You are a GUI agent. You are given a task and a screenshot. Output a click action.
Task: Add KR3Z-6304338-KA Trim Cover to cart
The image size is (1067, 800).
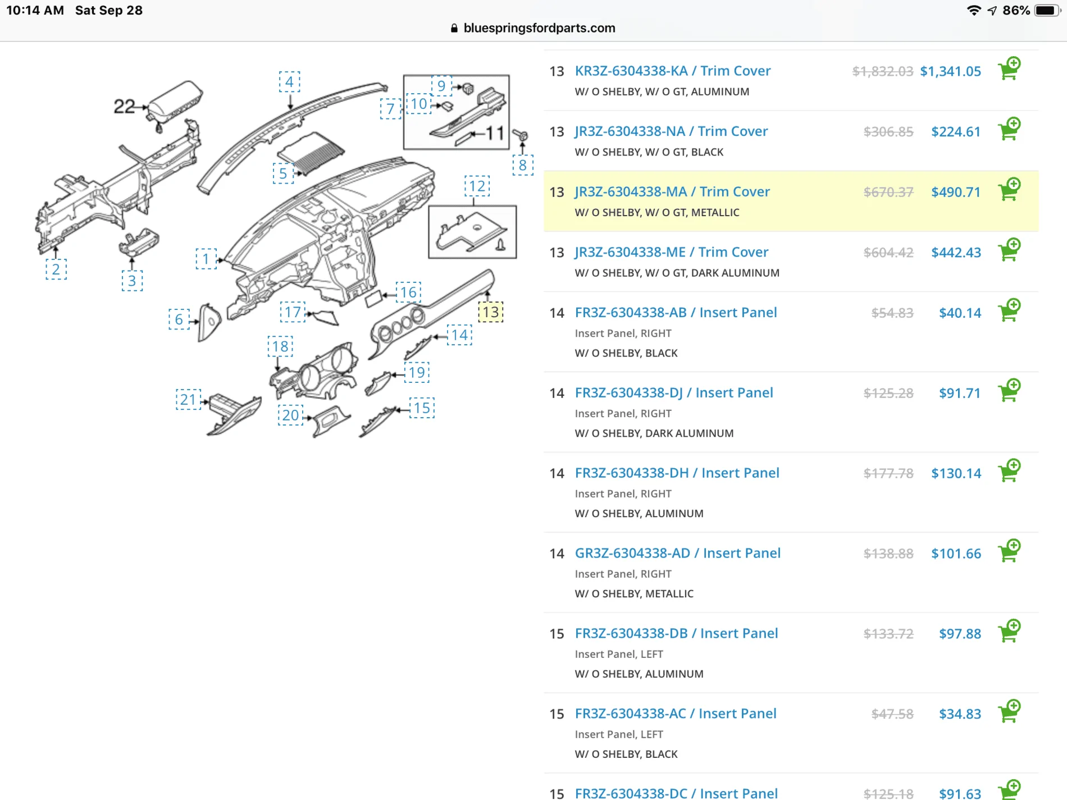coord(1009,69)
